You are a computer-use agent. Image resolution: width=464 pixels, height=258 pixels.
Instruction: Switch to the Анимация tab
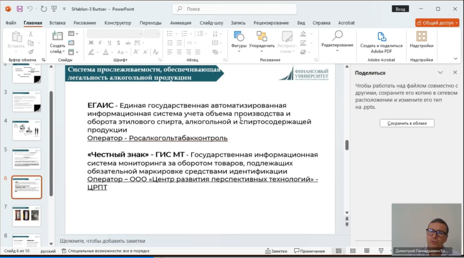click(181, 23)
